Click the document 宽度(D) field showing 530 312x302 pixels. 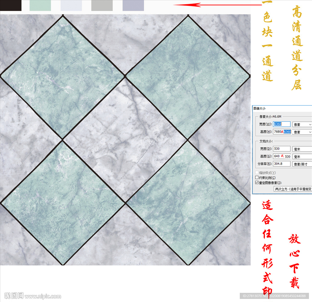pos(282,149)
